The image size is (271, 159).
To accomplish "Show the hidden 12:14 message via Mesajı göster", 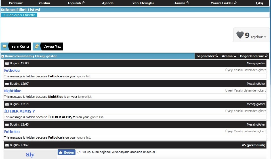I will [x=256, y=104].
